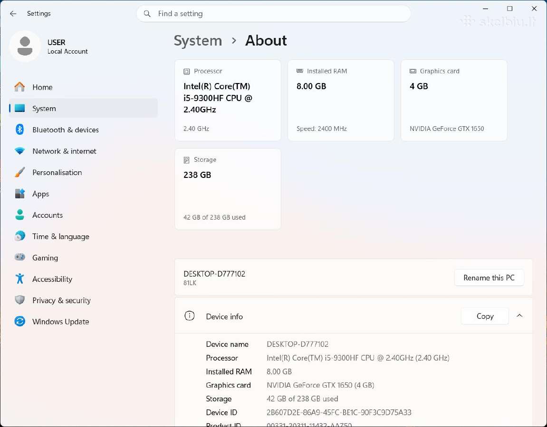Collapse the Device info section
The height and width of the screenshot is (427, 547).
pos(519,316)
